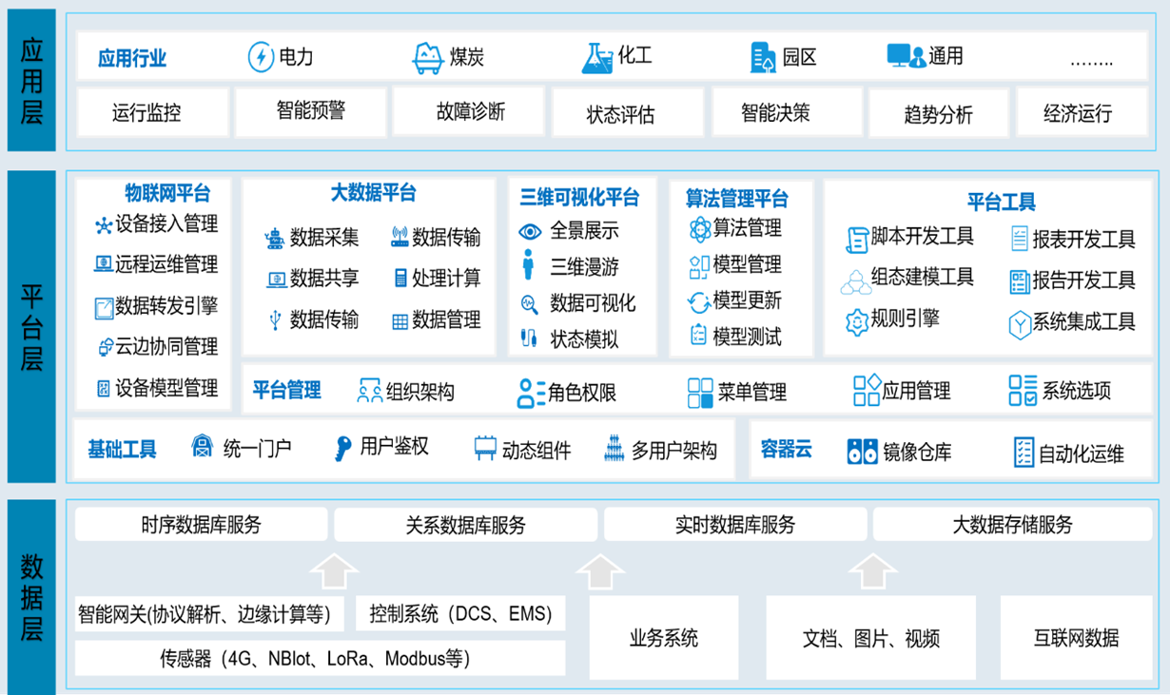1170x695 pixels.
Task: Click the 互联网数据 box
Action: click(x=1076, y=637)
